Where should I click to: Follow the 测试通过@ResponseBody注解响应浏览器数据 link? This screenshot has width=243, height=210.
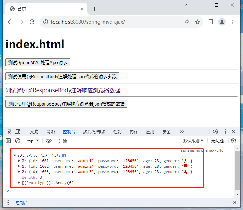(x=63, y=90)
